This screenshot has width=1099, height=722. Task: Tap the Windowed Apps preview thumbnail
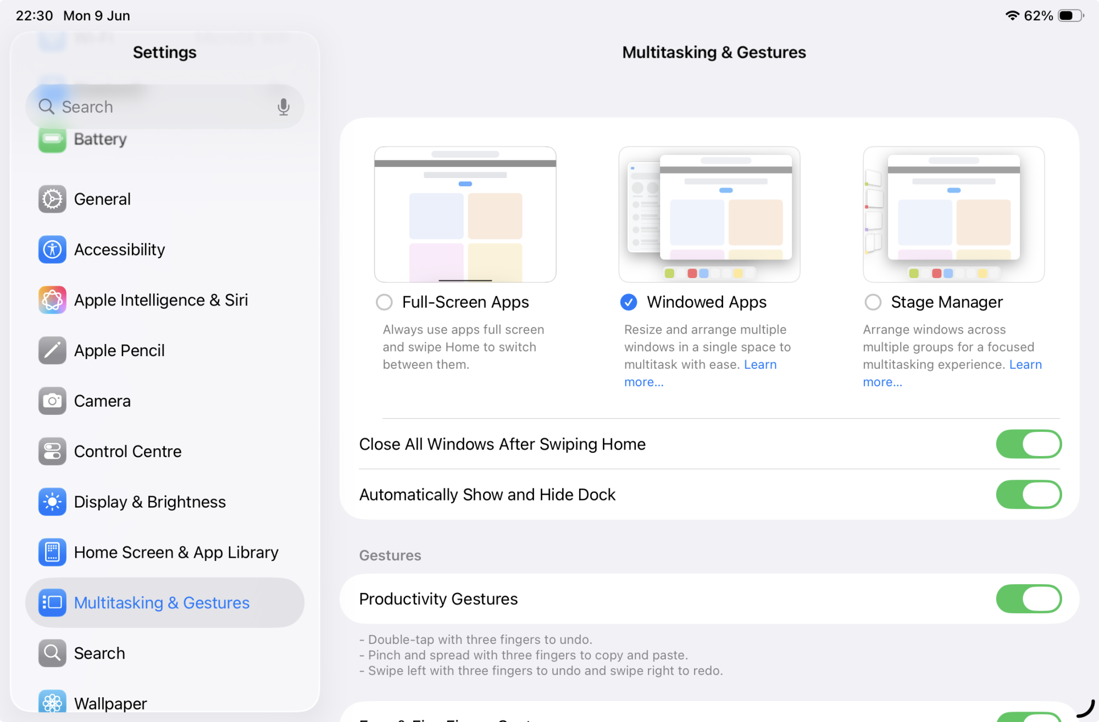(709, 214)
